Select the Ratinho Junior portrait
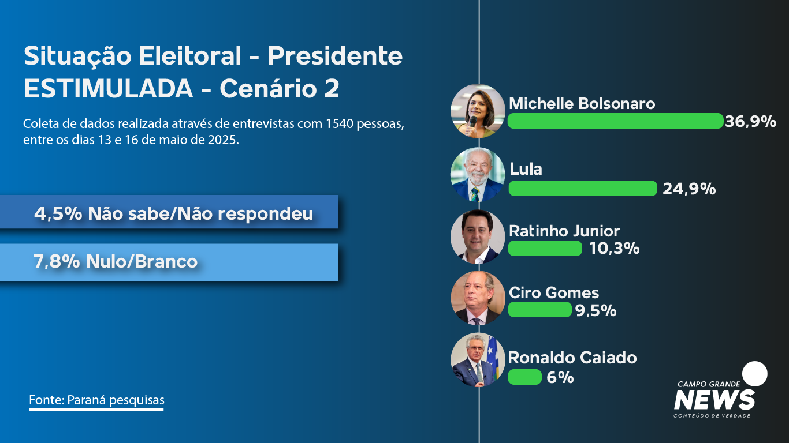 click(x=478, y=236)
